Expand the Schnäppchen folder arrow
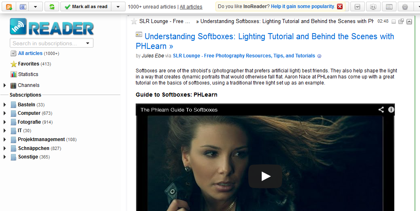This screenshot has width=420, height=211. [4, 148]
